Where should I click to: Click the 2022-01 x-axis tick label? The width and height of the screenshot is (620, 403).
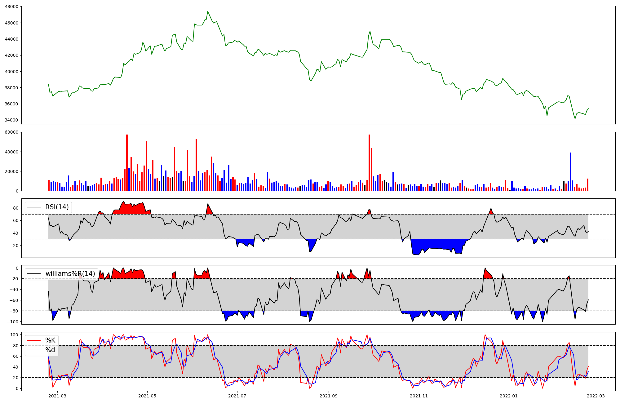point(509,396)
